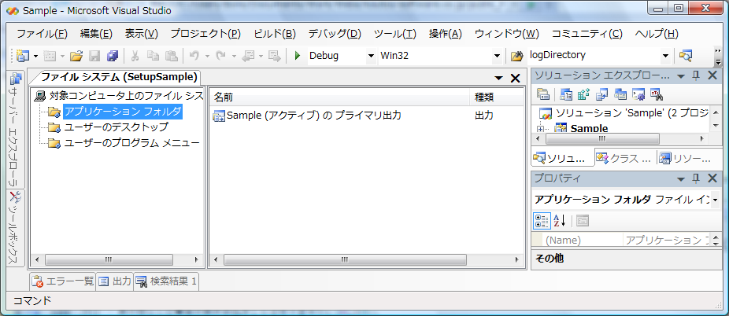Click the Undo arrow icon
The width and height of the screenshot is (729, 316).
click(194, 56)
